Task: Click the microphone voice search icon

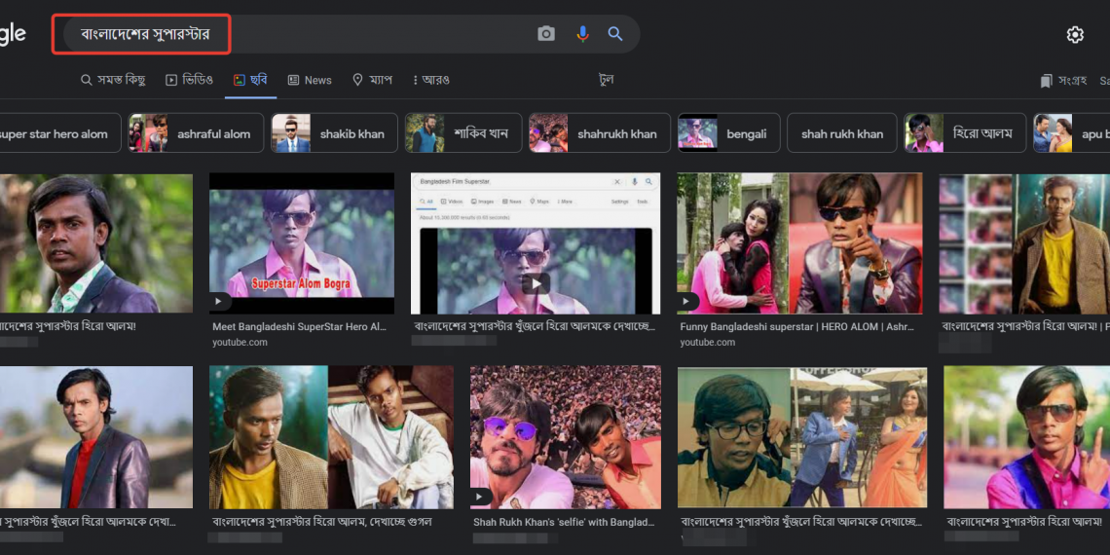Action: (582, 34)
